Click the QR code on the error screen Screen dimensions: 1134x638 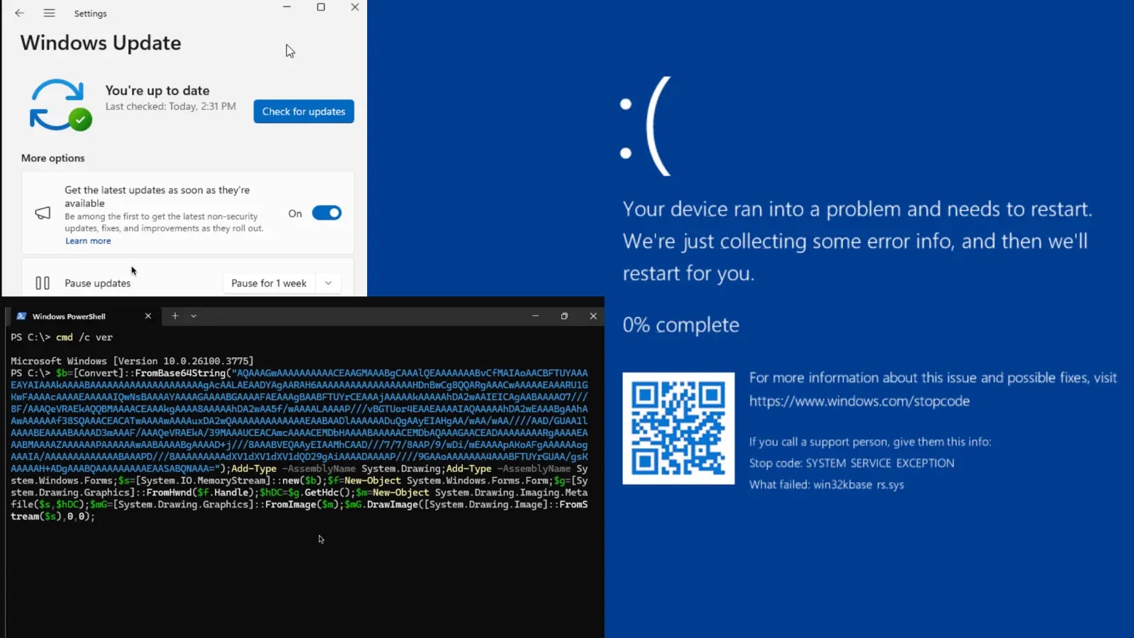coord(678,429)
